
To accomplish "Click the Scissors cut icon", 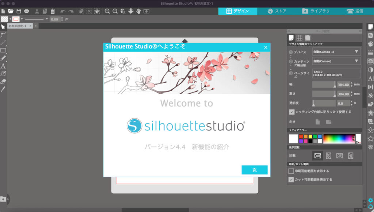I will coord(37,11).
